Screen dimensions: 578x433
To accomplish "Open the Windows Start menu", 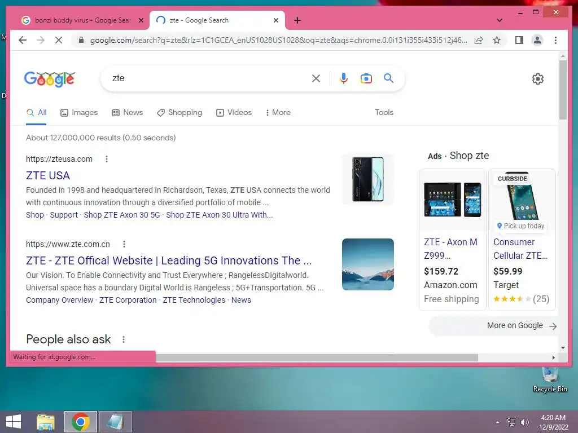I will (14, 422).
